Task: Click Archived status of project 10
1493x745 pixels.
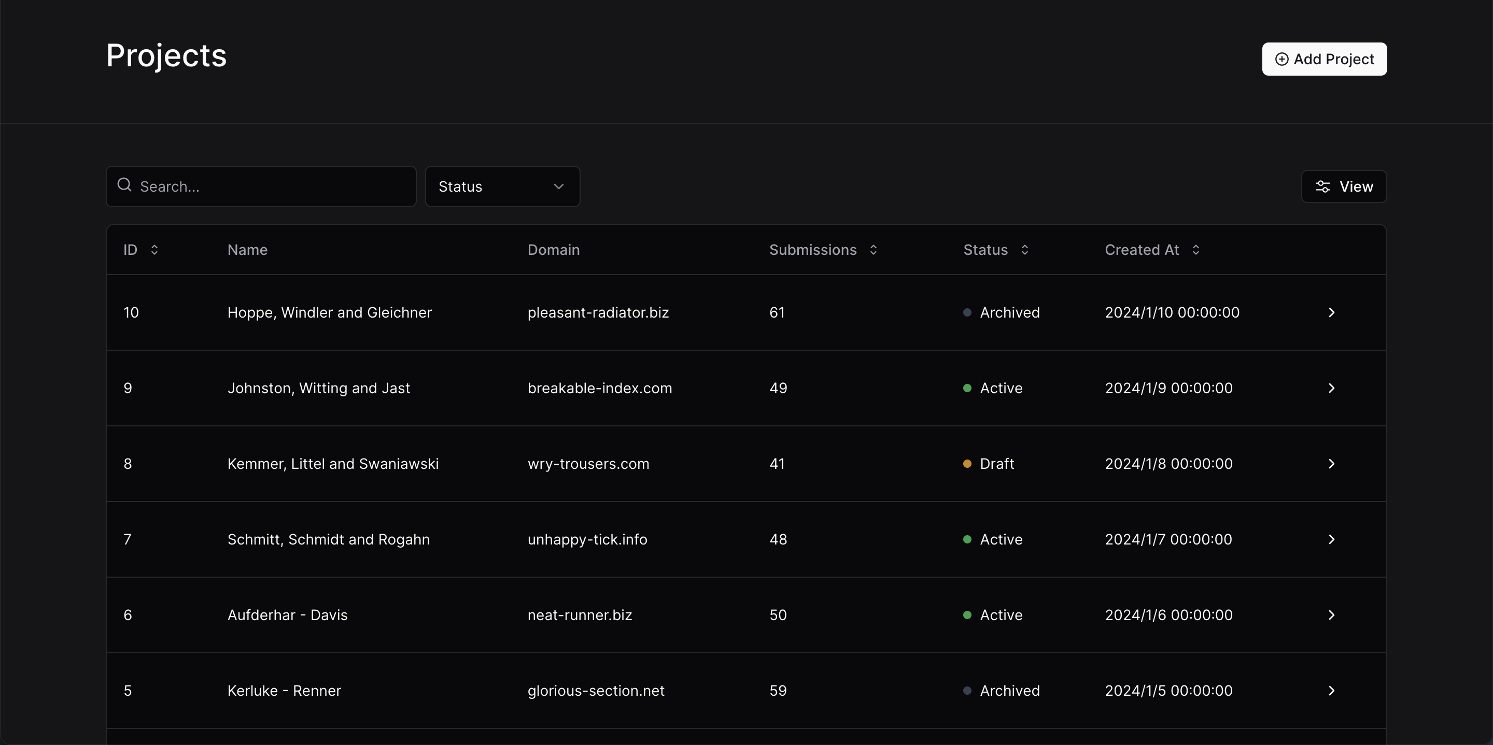Action: (x=1002, y=313)
